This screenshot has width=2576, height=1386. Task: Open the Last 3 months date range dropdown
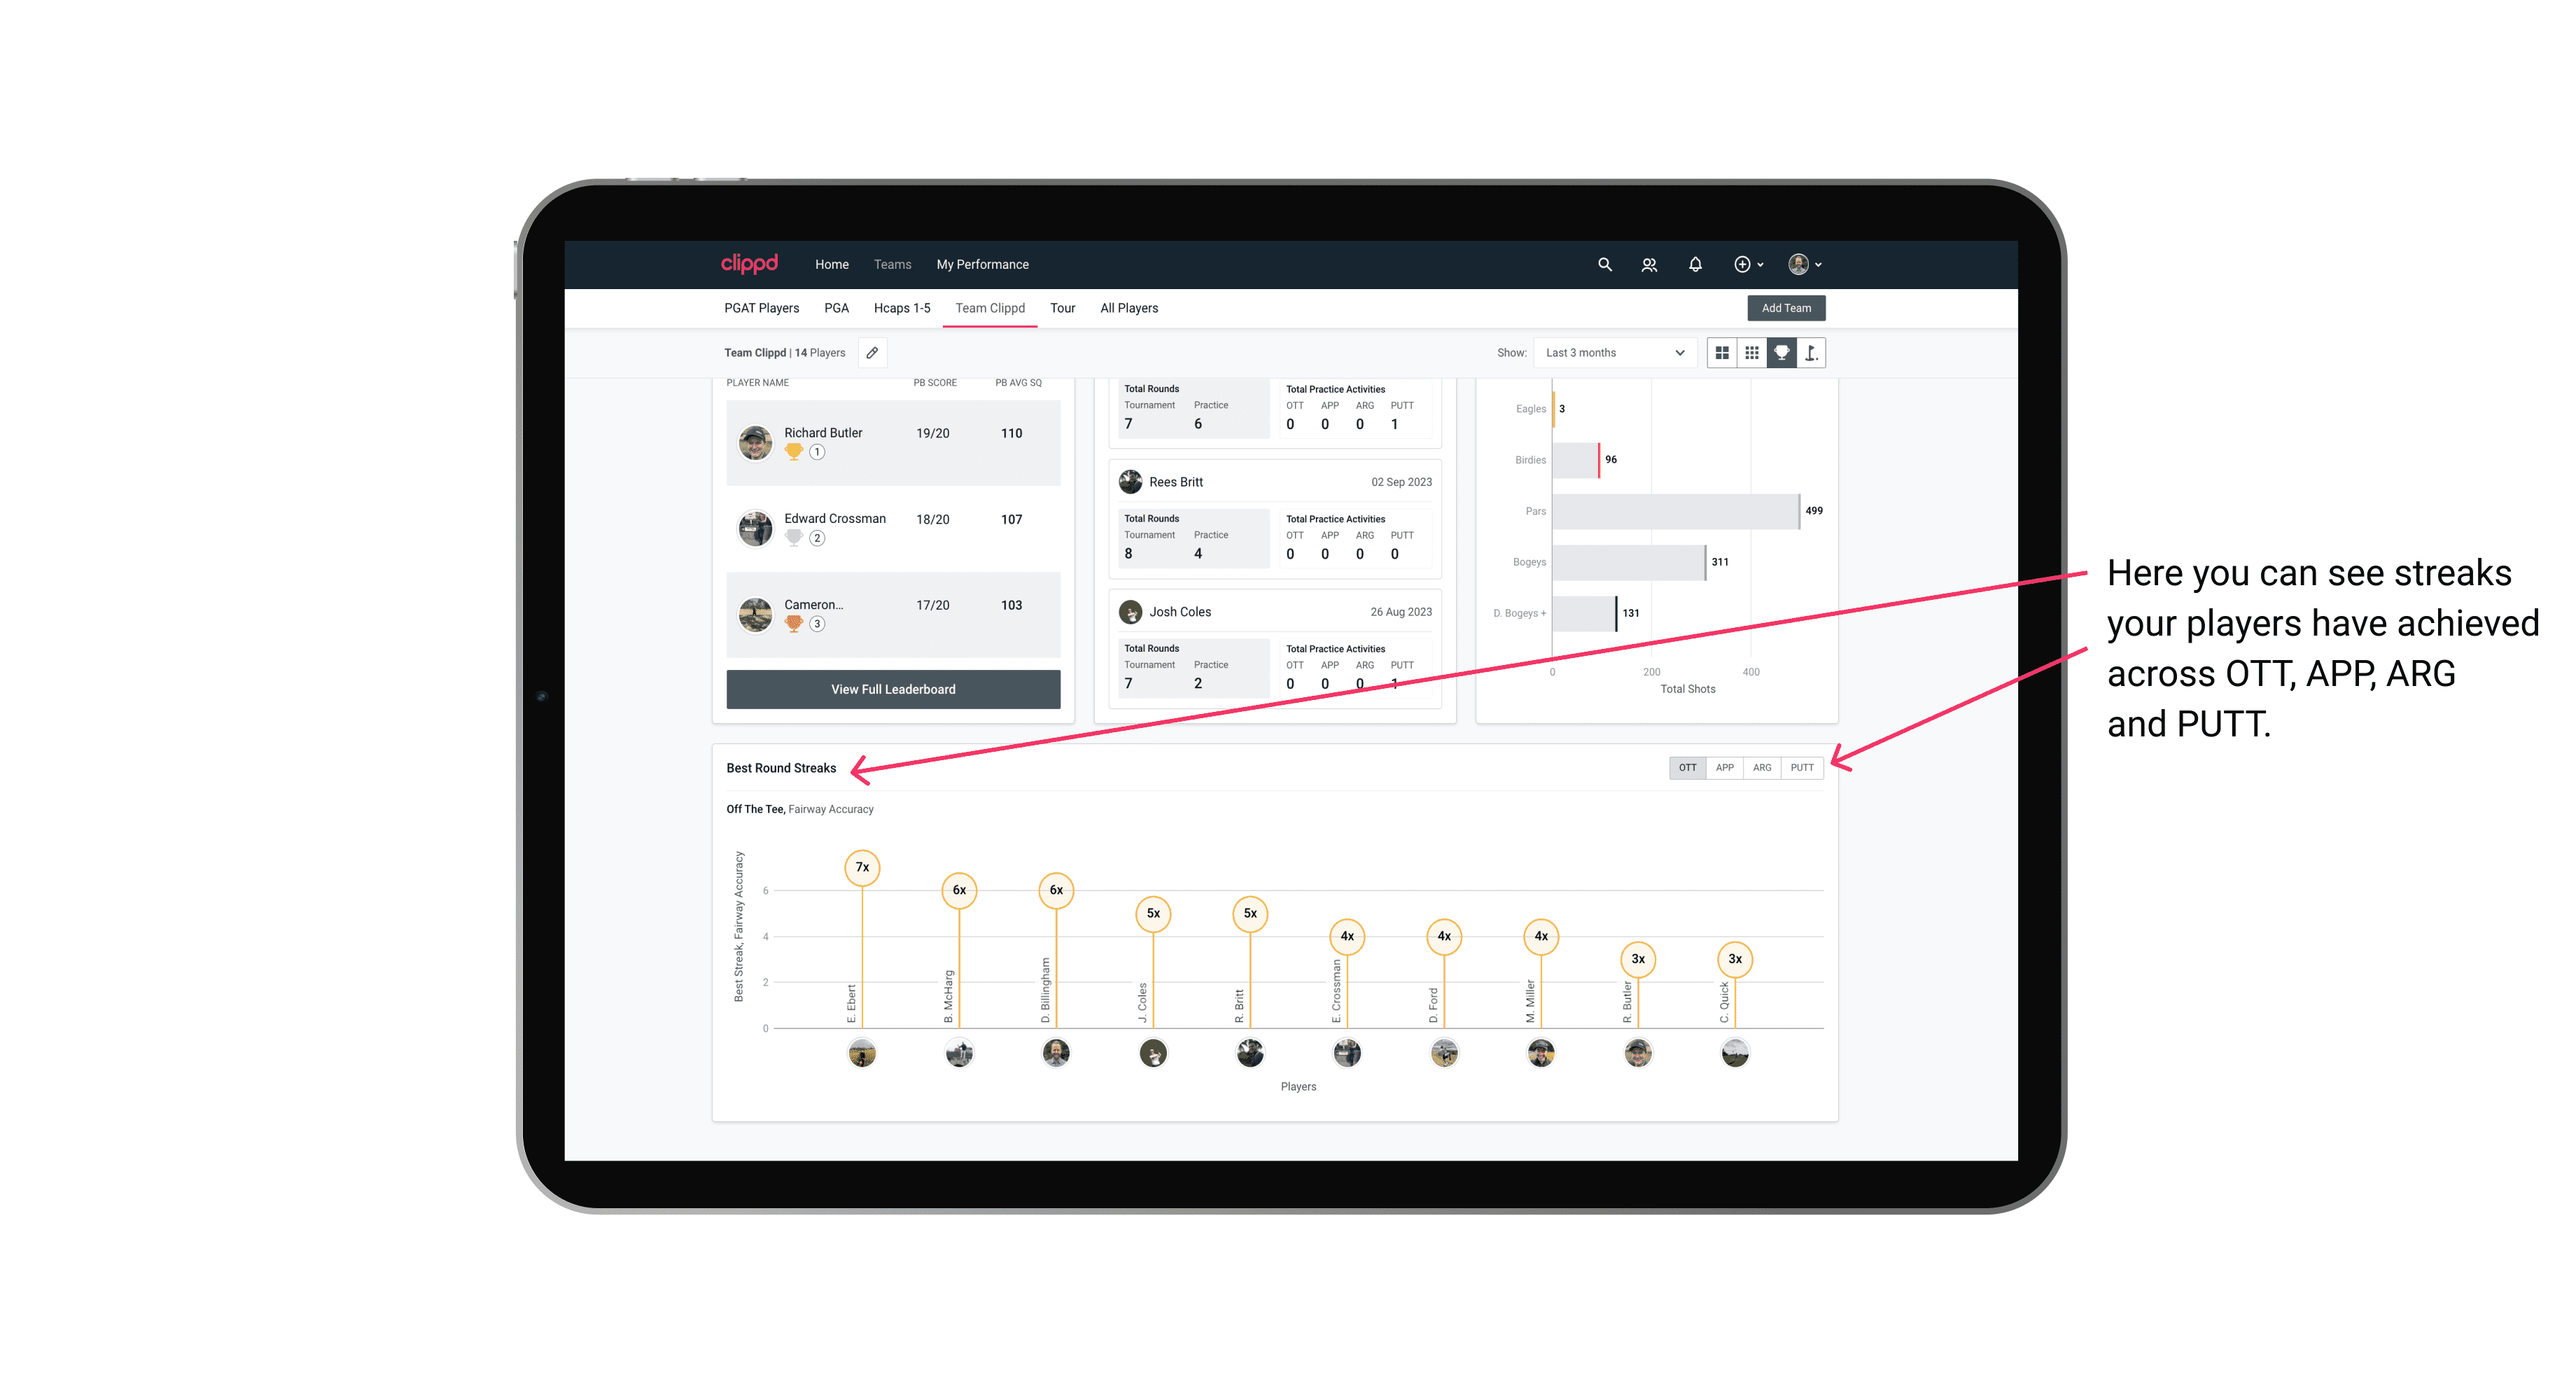coord(1612,353)
